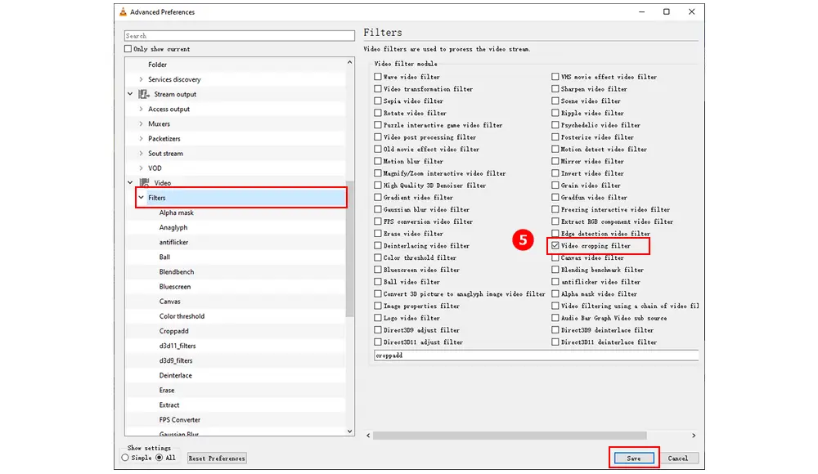The image size is (818, 474).
Task: Check the Old movie effect video filter
Action: coord(378,149)
